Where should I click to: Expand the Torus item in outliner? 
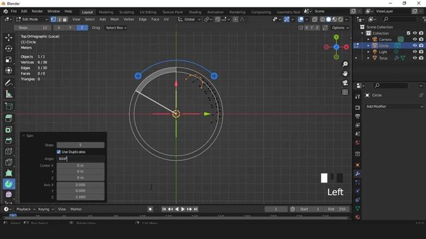coord(368,58)
